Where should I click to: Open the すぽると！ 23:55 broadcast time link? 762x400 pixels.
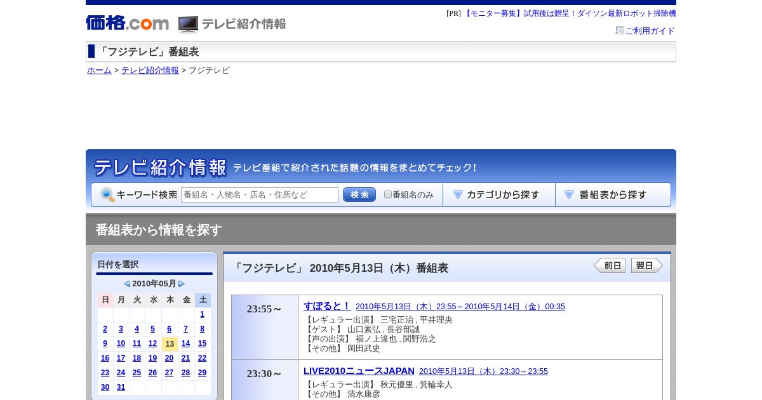pos(460,307)
